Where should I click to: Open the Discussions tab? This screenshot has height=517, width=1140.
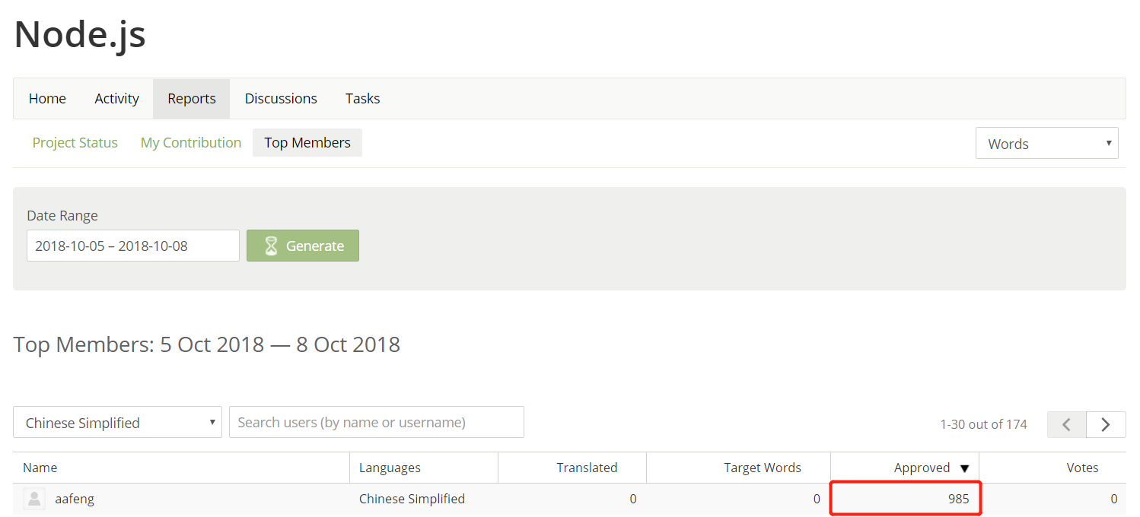(x=281, y=99)
